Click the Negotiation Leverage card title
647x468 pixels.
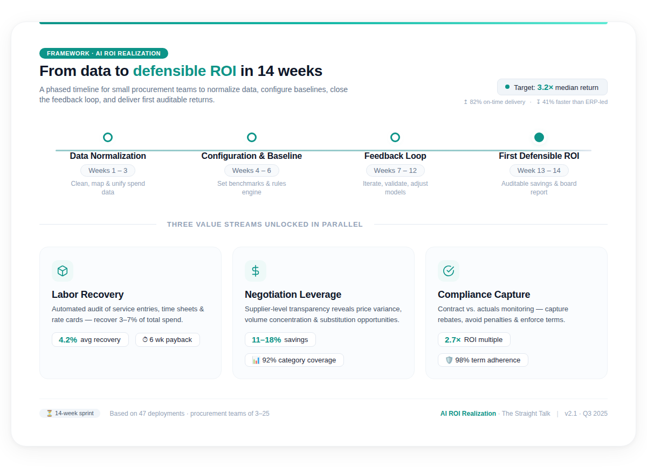point(293,295)
